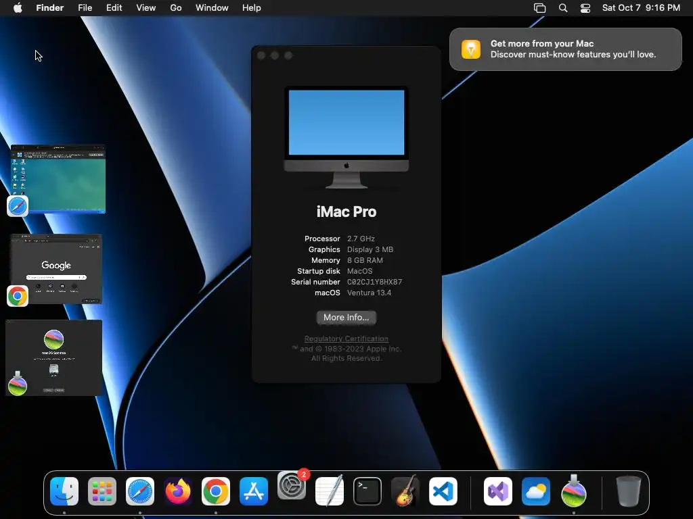Image resolution: width=693 pixels, height=519 pixels.
Task: Open purple Visual Studio icon in dock
Action: 498,491
